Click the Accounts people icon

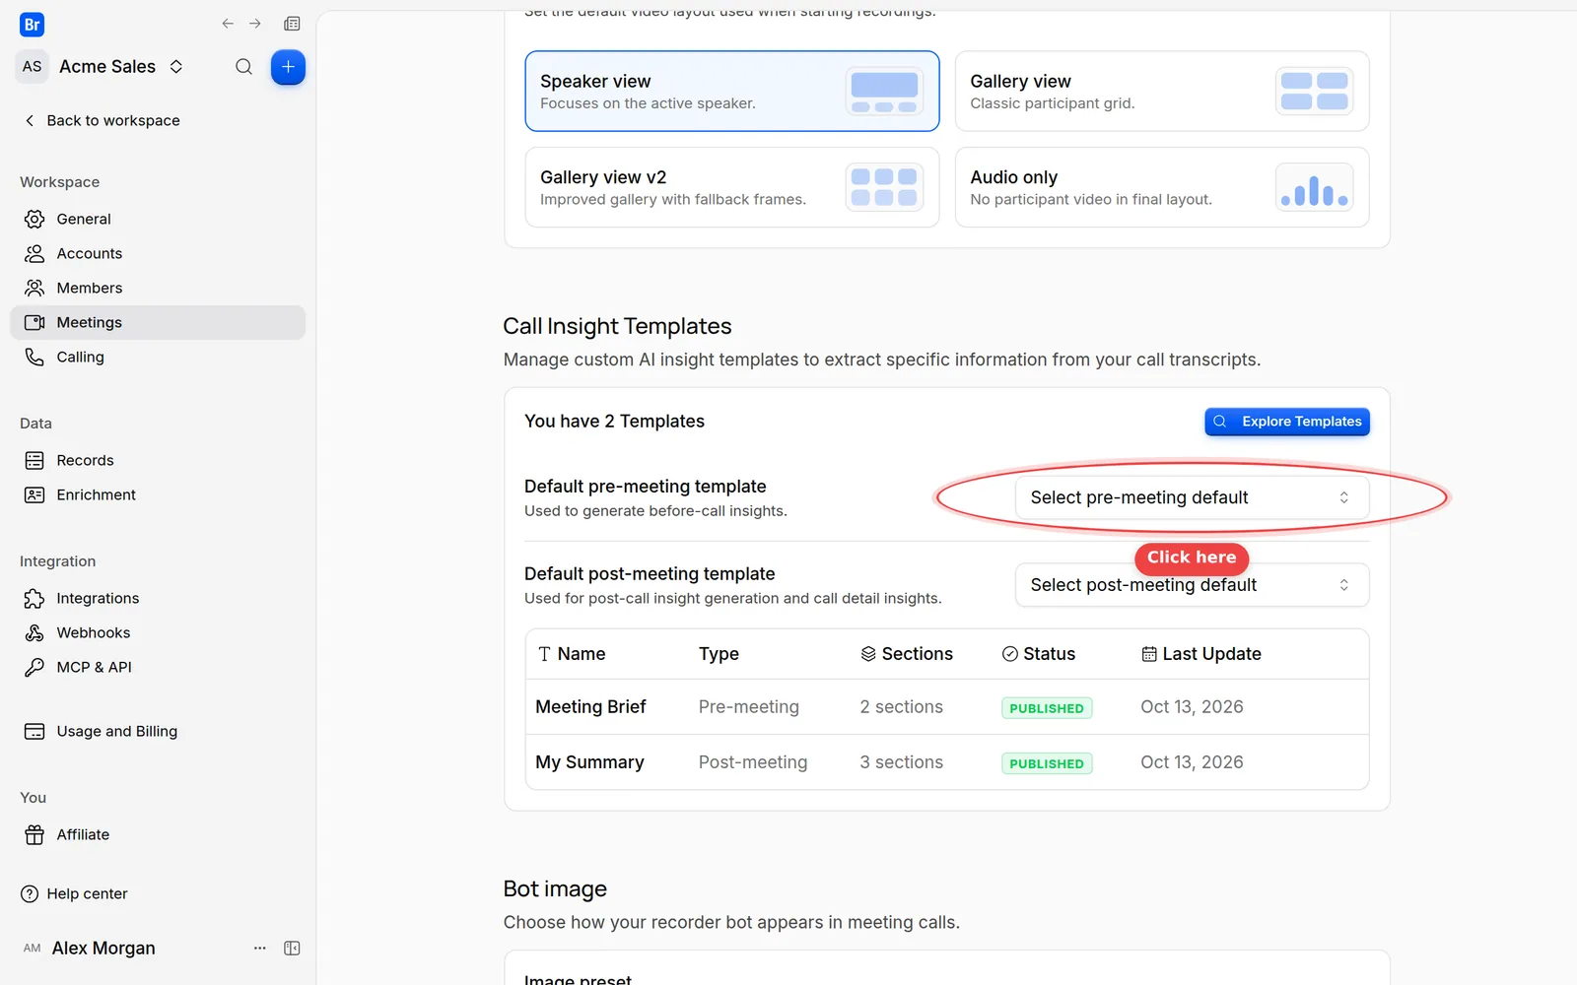pyautogui.click(x=34, y=253)
